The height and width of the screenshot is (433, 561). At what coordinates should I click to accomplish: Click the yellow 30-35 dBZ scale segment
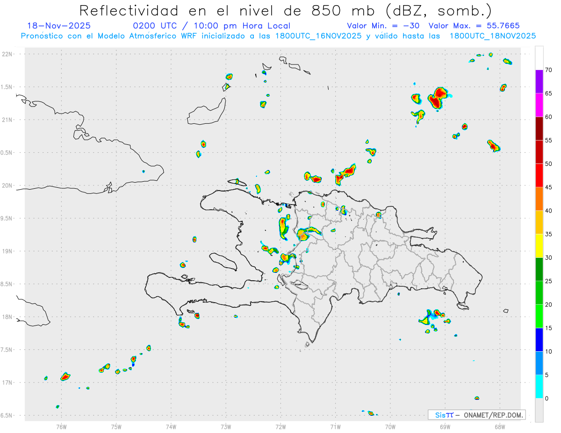coord(539,246)
